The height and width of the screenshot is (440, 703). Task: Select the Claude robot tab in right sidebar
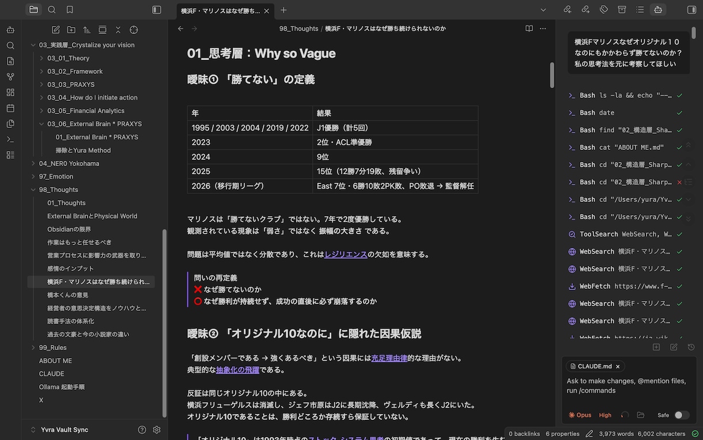pyautogui.click(x=657, y=10)
